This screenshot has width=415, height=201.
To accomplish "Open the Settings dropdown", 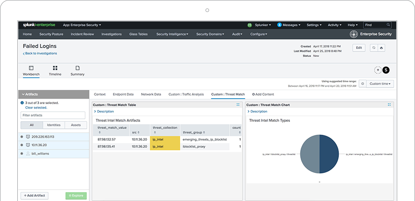I will 314,25.
